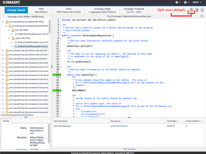
Task: Fold the comment block at line 13
Action: point(60,51)
